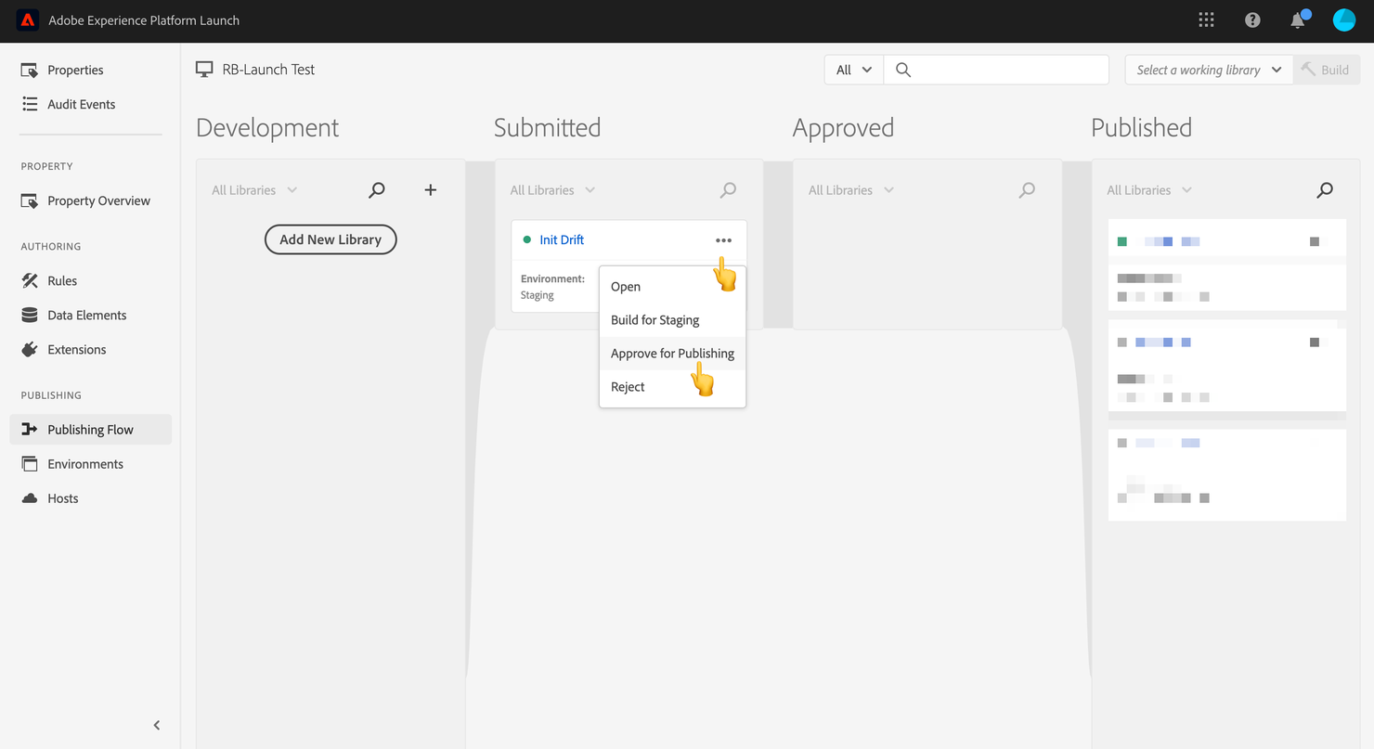Click the Build button

pyautogui.click(x=1326, y=70)
